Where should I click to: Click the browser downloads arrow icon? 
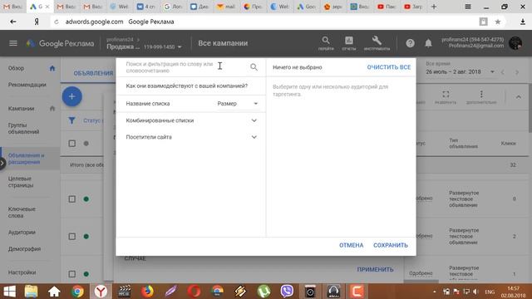tap(523, 22)
